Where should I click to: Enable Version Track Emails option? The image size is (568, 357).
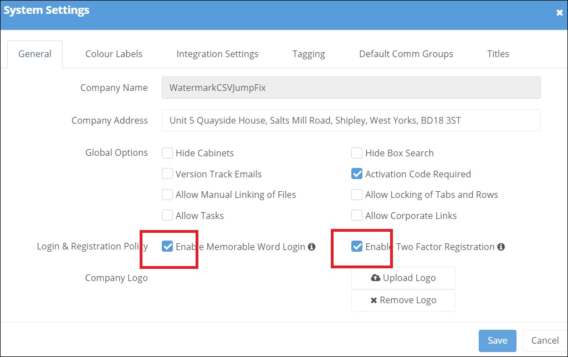tap(167, 174)
